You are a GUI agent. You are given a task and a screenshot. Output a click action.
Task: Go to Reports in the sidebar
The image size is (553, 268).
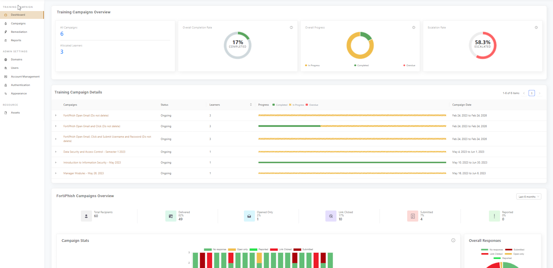[16, 40]
